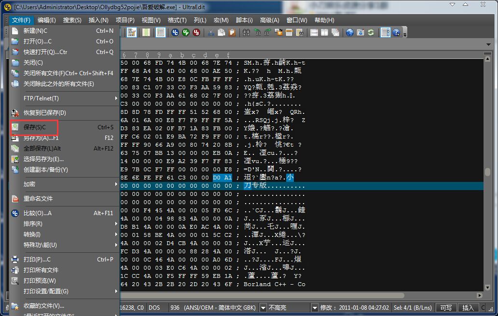Image resolution: width=498 pixels, height=316 pixels.
Task: Open the 搜索(S) menu
Action: (x=72, y=20)
